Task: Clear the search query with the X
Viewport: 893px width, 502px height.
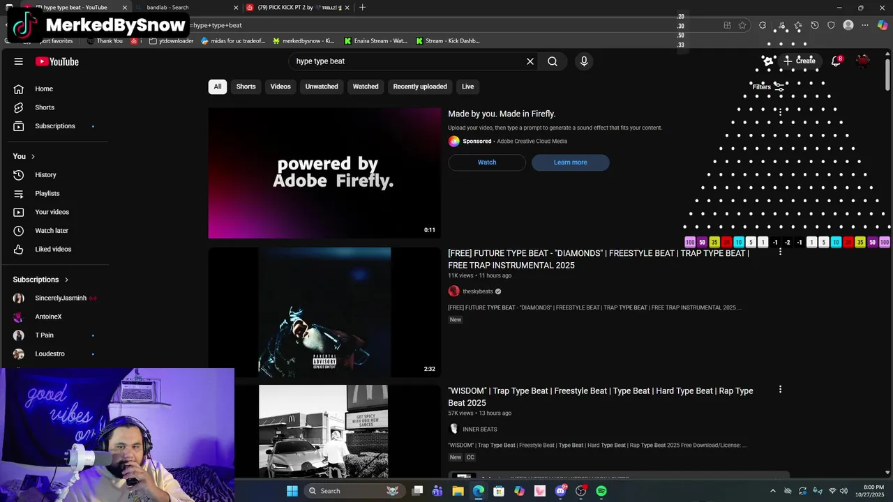Action: pos(530,61)
